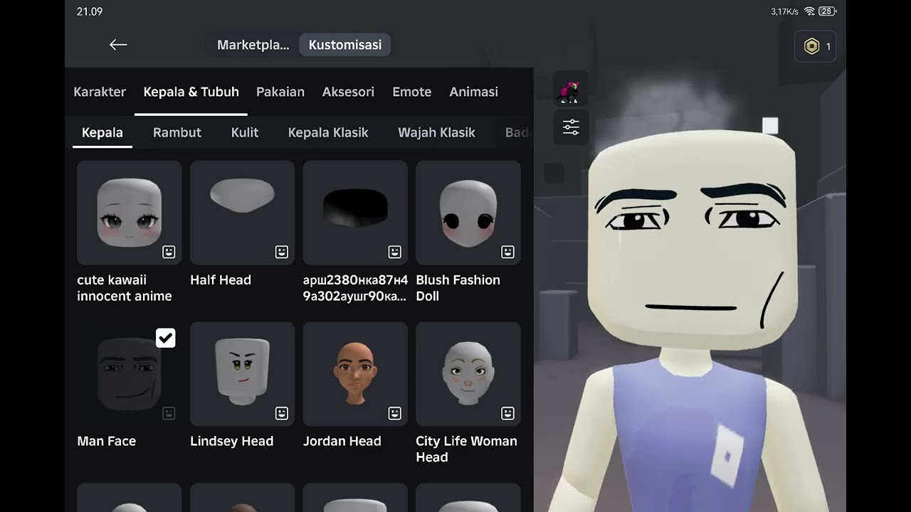Screen dimensions: 911x512
Task: Equip the Jordan Head item
Action: click(355, 374)
